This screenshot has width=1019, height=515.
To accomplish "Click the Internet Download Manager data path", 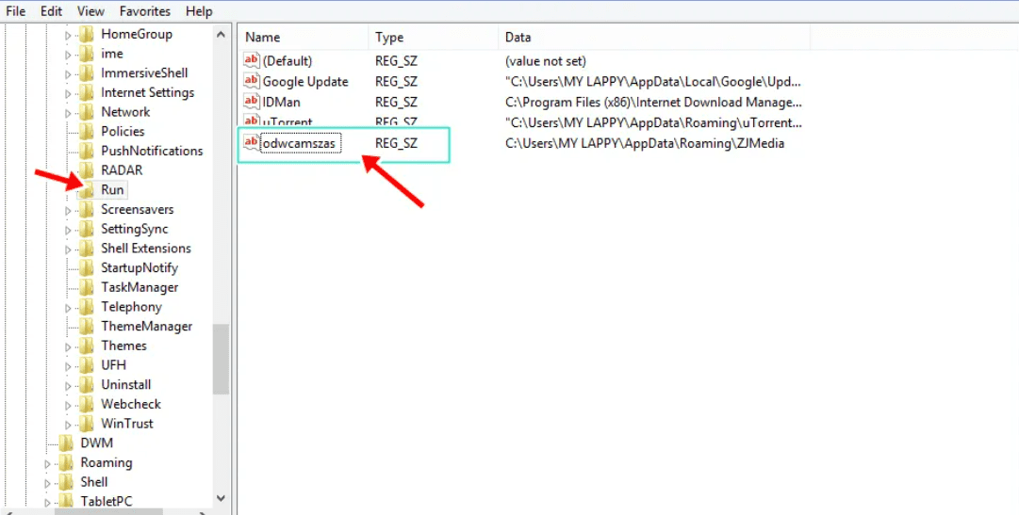I will 653,102.
